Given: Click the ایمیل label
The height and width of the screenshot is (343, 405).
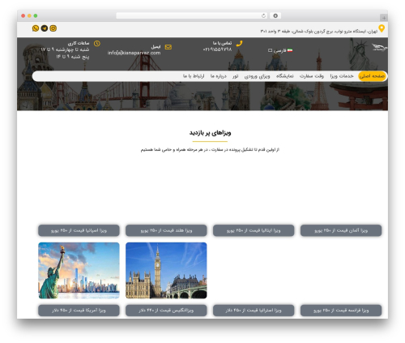Looking at the screenshot, I should (156, 47).
